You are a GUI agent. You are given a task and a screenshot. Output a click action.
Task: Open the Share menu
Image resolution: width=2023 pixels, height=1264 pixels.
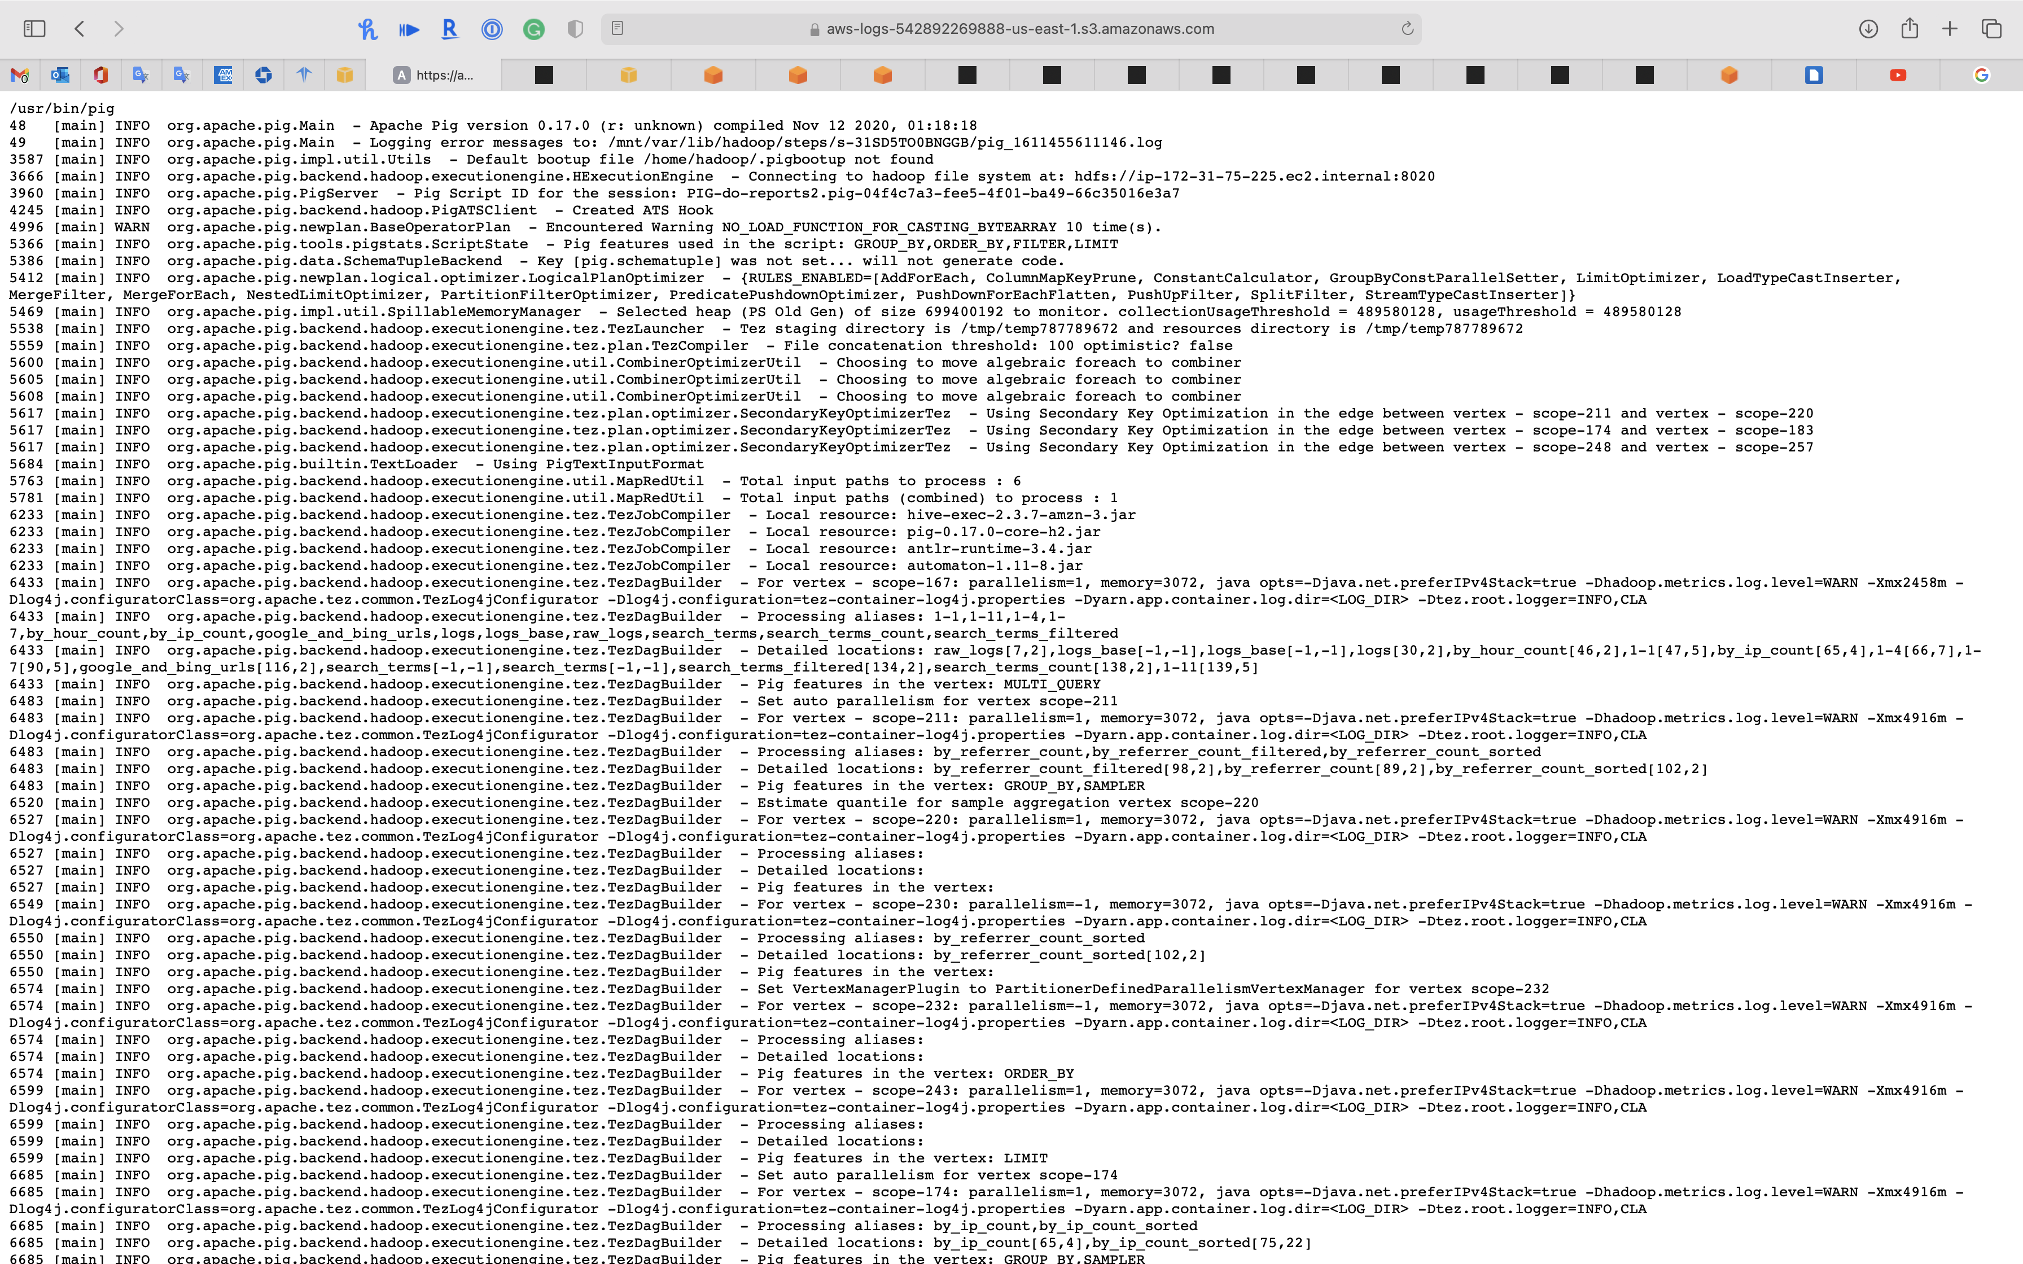coord(1910,29)
